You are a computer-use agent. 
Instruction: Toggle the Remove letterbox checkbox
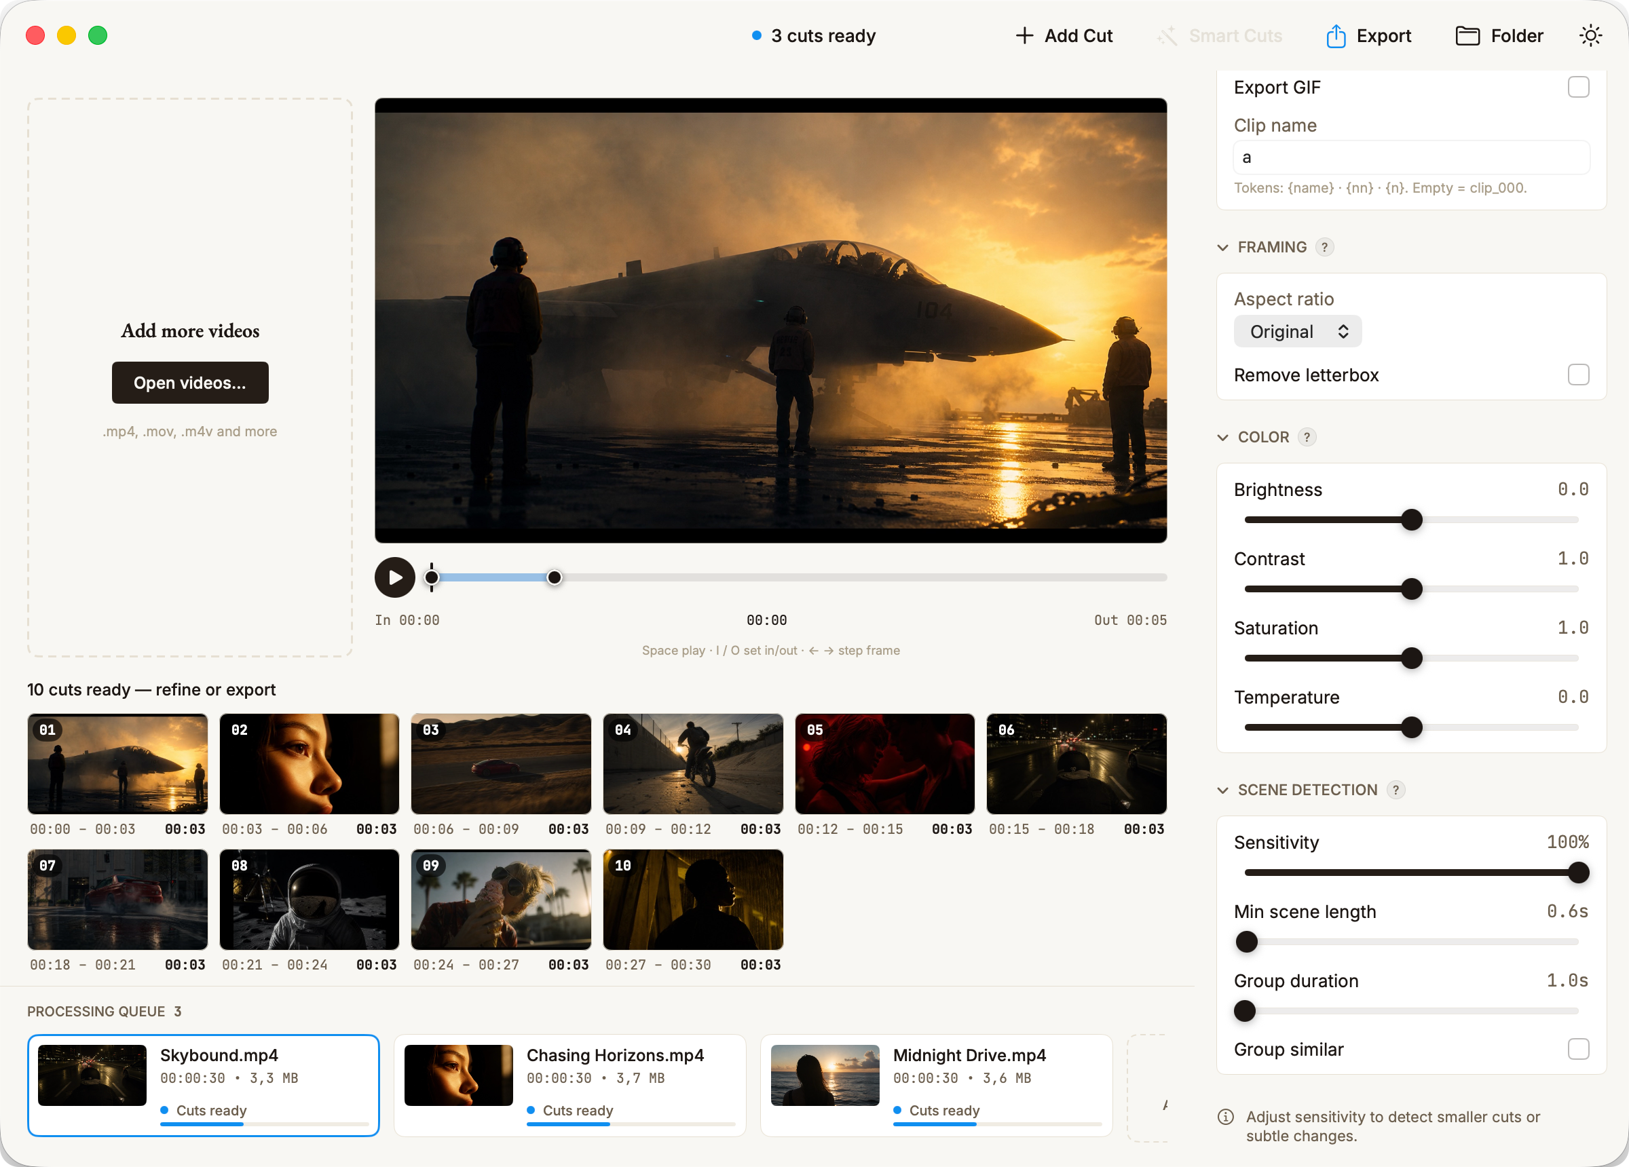[1578, 375]
